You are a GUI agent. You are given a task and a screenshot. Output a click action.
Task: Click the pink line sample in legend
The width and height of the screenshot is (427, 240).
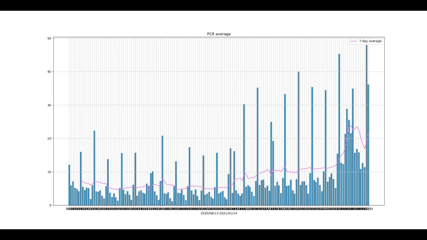coord(354,41)
